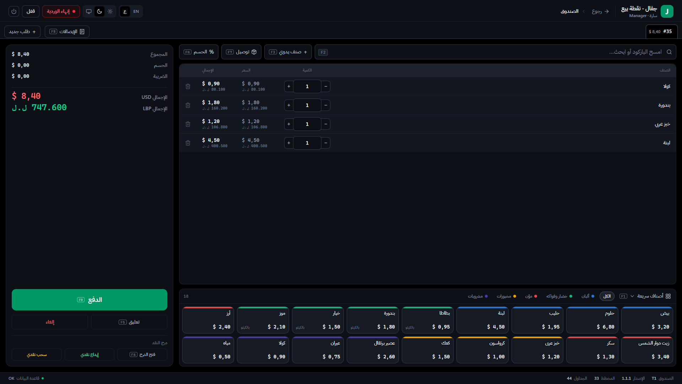Screen dimensions: 682x384
Task: Filter quick items by مؤن
Action: click(531, 296)
